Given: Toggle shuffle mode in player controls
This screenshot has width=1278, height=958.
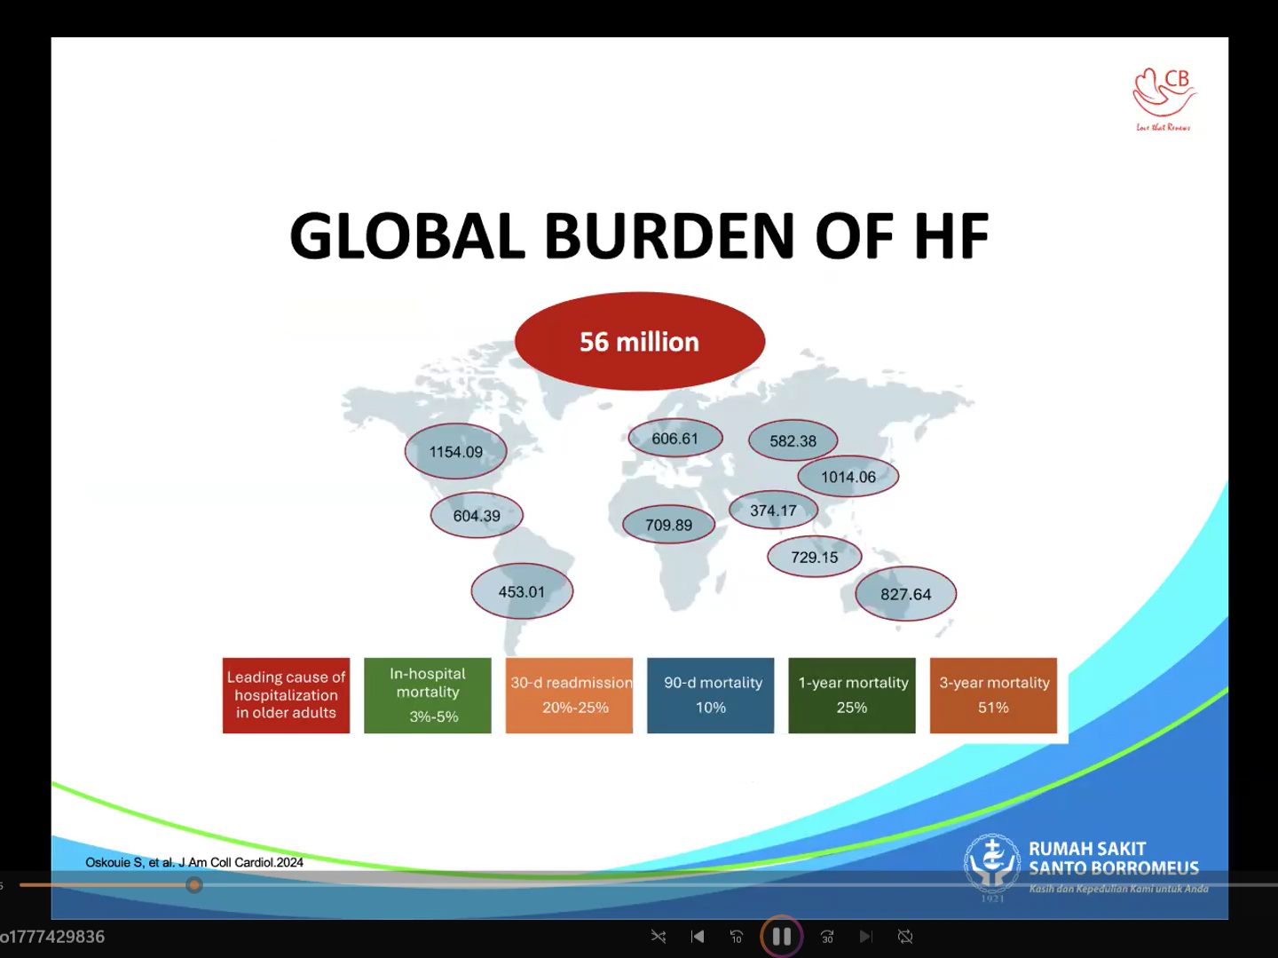Looking at the screenshot, I should tap(659, 936).
